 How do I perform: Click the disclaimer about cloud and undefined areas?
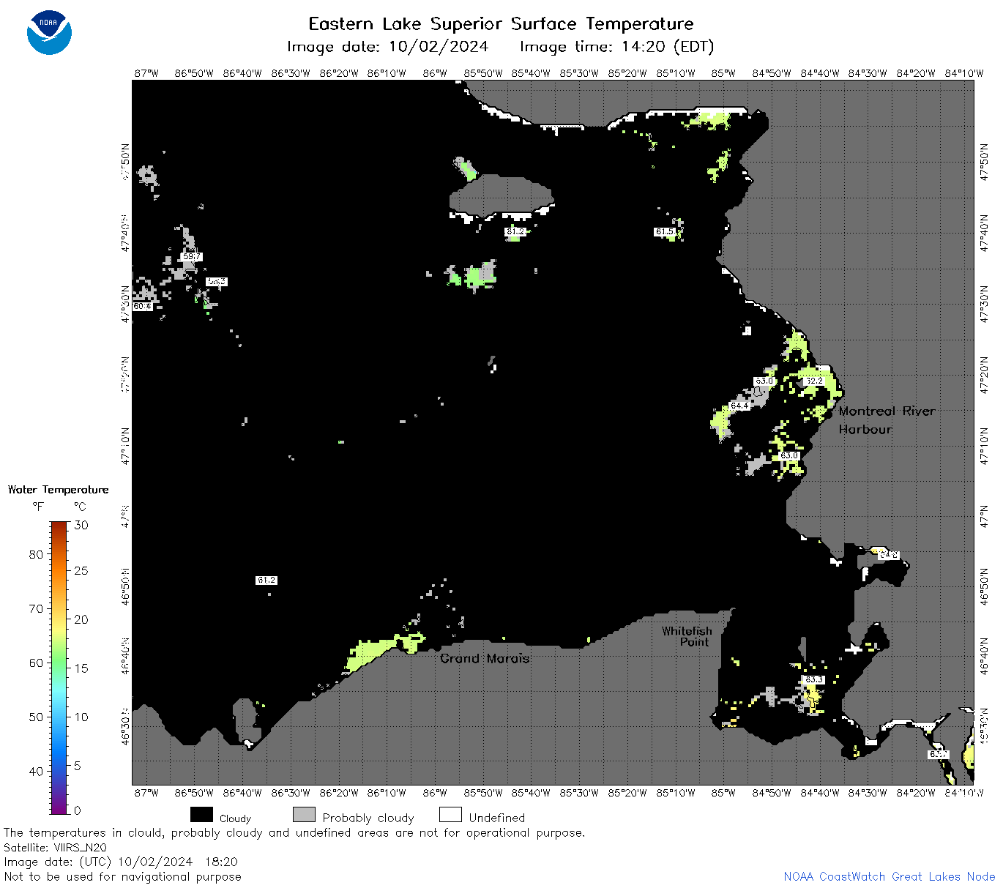pos(294,833)
